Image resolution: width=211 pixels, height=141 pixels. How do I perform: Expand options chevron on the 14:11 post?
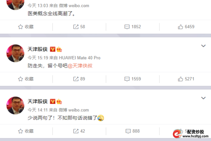[x=203, y=98]
